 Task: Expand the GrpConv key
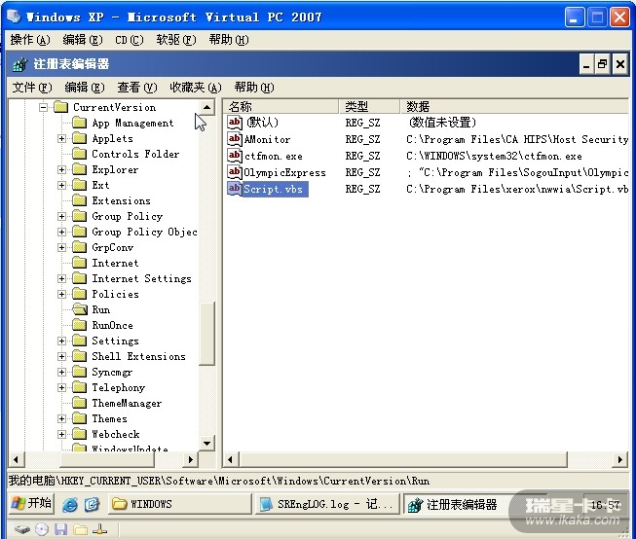(x=61, y=248)
